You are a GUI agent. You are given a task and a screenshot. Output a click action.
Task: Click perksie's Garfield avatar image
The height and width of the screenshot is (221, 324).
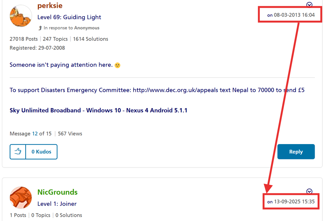pyautogui.click(x=21, y=16)
